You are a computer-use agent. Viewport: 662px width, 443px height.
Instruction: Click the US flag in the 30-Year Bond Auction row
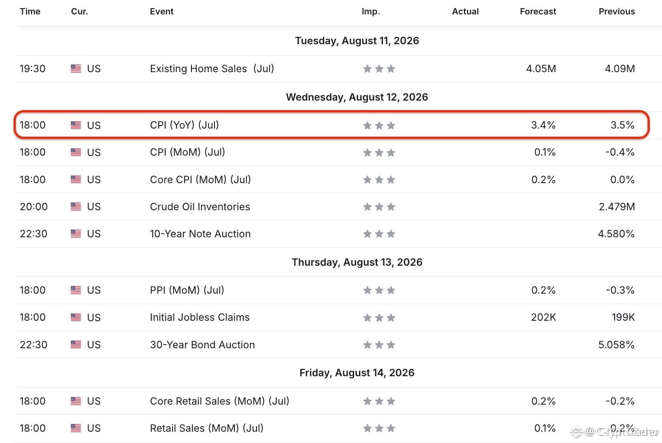(76, 345)
